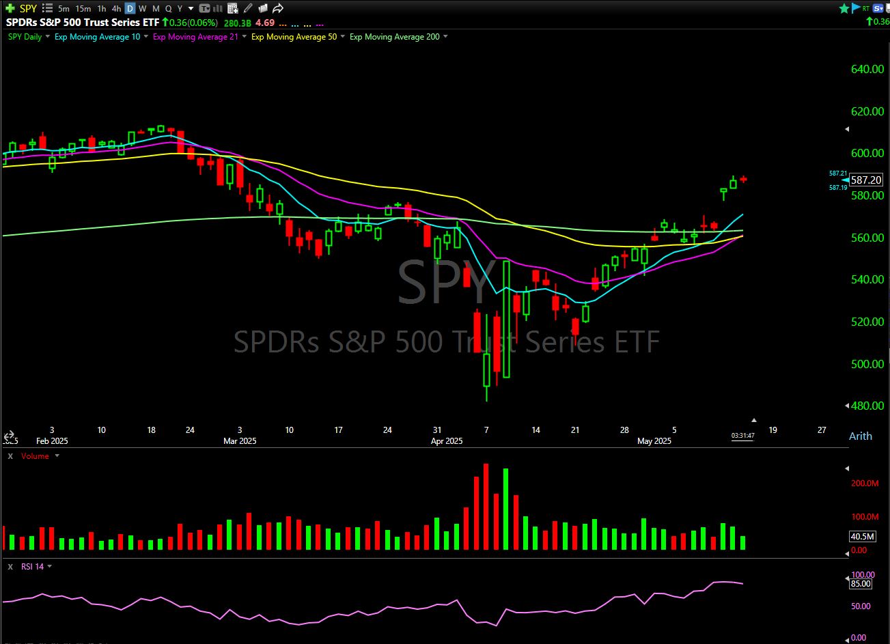Click the magenta dots legend marker in header
The width and height of the screenshot is (890, 644).
click(319, 25)
